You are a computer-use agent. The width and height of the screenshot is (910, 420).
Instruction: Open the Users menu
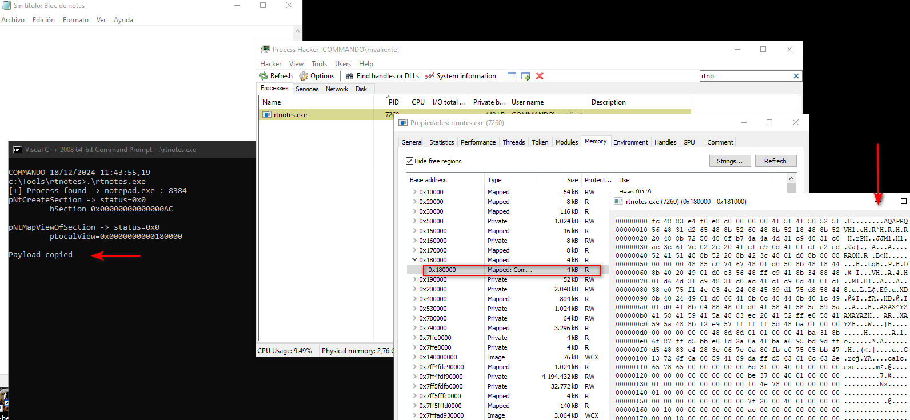click(x=343, y=64)
